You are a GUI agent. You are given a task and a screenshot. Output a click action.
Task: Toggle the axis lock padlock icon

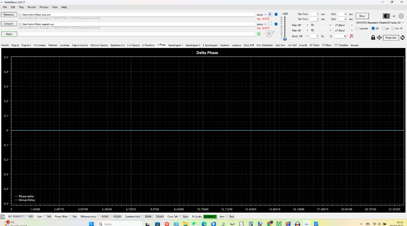tap(373, 38)
